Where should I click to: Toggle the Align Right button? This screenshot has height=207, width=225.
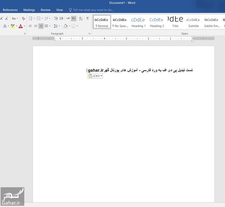pyautogui.click(x=41, y=26)
